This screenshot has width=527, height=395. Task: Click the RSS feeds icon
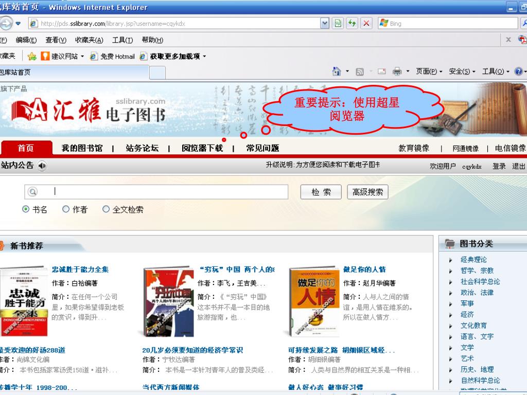(360, 71)
